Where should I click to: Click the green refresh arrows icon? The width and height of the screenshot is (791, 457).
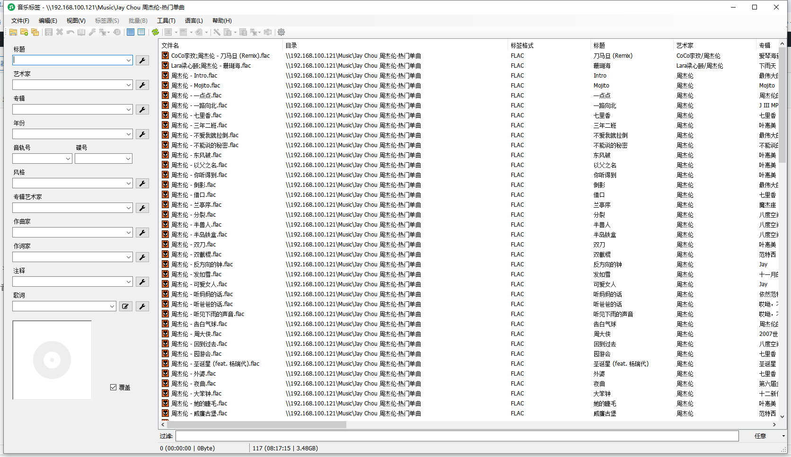coord(155,32)
